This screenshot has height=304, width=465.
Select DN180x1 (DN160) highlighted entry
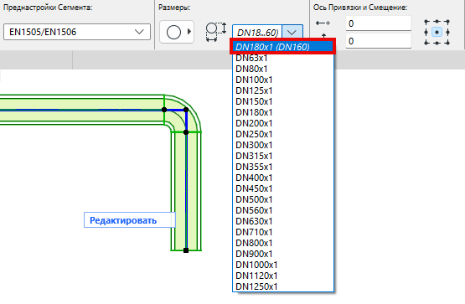pos(282,47)
